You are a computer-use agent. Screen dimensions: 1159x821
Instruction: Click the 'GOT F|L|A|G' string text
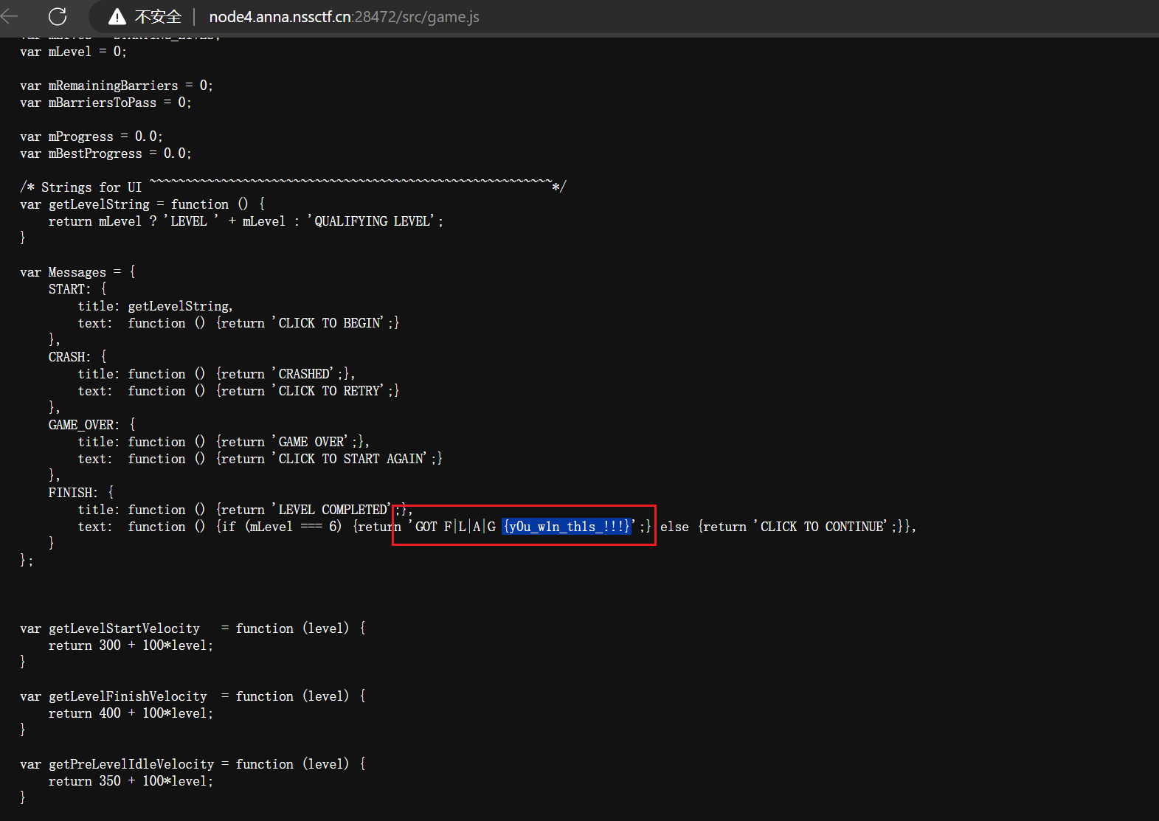point(455,527)
